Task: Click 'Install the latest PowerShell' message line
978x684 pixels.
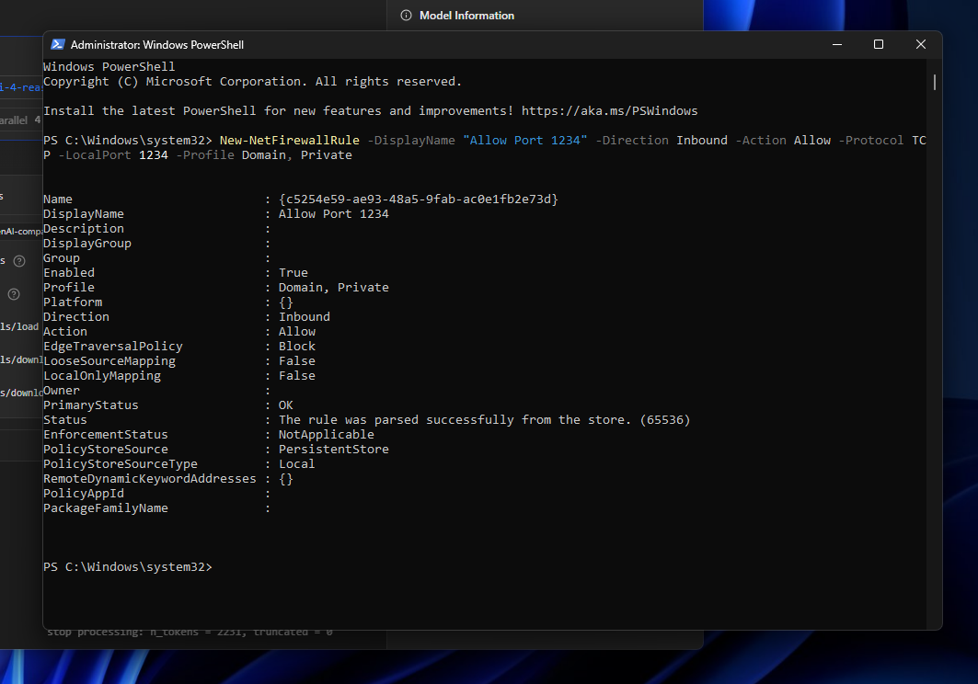Action: [x=371, y=111]
